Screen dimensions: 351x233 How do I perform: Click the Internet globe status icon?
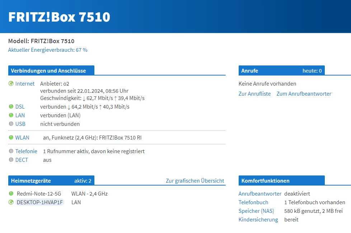[x=11, y=84]
